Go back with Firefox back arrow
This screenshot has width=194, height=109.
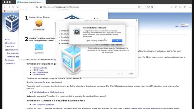click(x=5, y=7)
